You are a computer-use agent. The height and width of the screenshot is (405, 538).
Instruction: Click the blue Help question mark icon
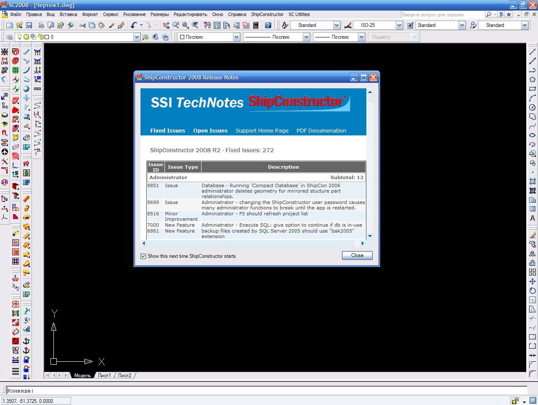click(268, 25)
